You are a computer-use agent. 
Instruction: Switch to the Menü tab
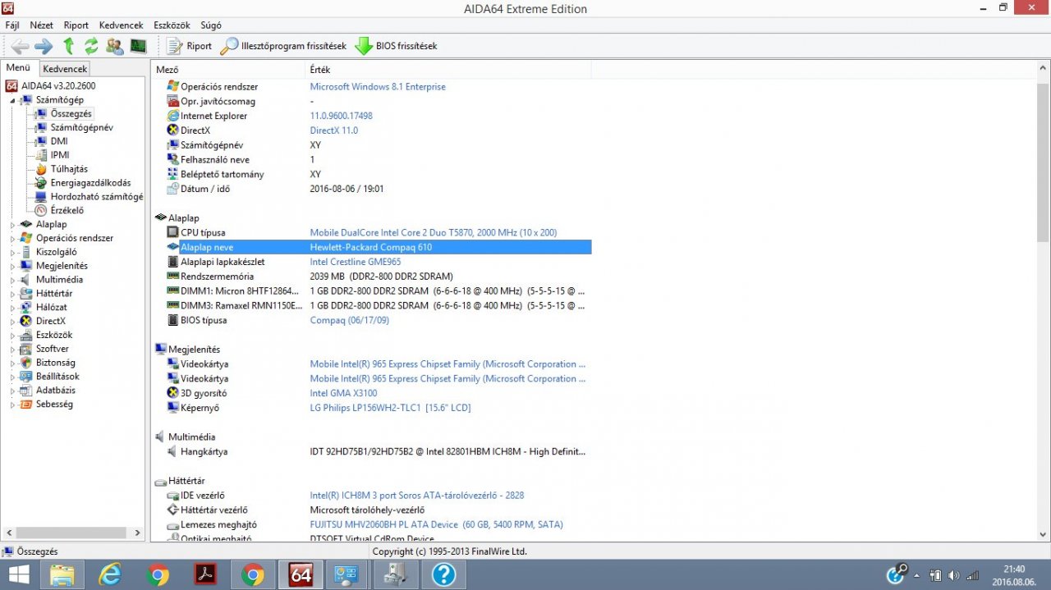[x=18, y=68]
